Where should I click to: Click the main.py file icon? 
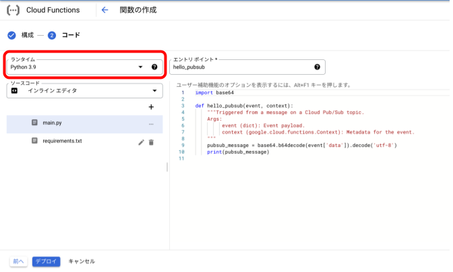(x=34, y=123)
